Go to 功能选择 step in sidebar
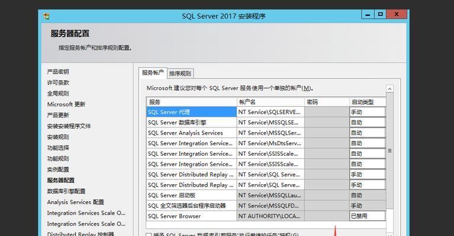The height and width of the screenshot is (236, 454). [x=58, y=147]
